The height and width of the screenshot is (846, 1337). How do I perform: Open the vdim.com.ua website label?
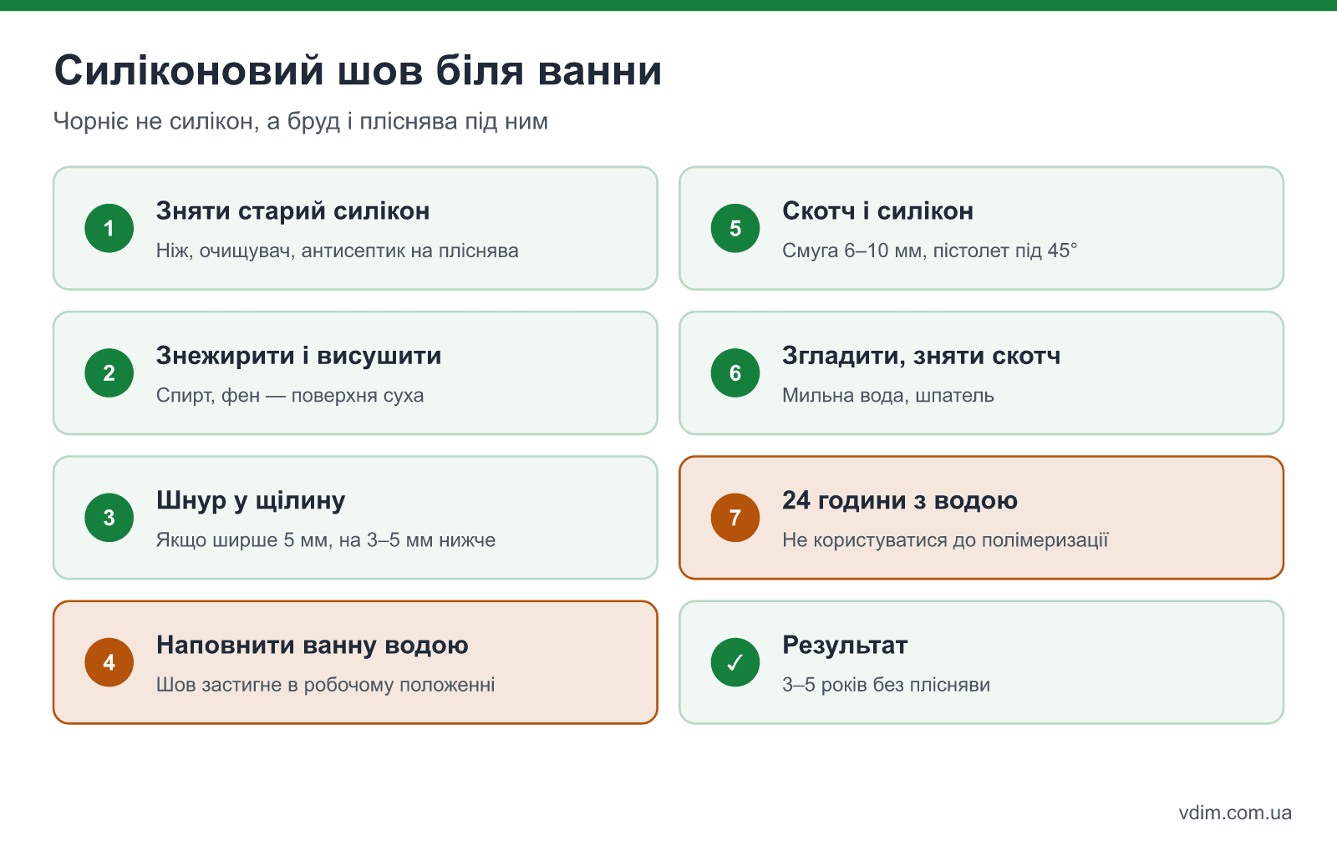tap(1235, 813)
